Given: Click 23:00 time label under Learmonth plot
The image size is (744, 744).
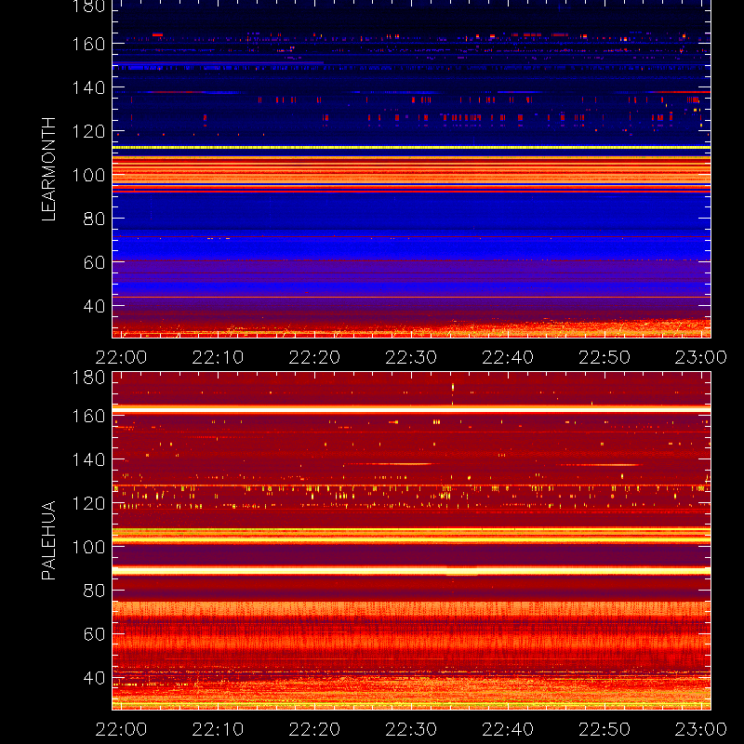Looking at the screenshot, I should 701,357.
